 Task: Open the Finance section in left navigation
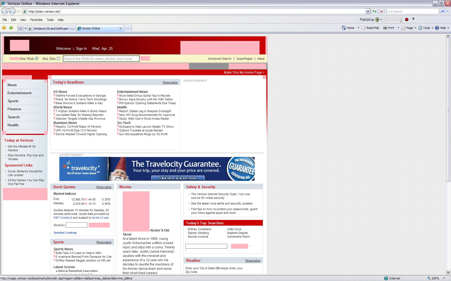tap(14, 109)
